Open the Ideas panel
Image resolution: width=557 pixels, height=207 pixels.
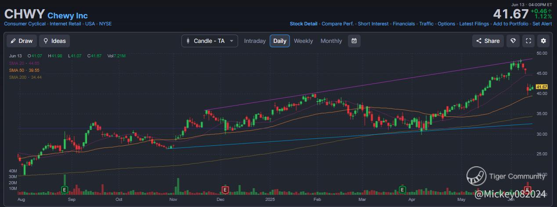54,41
